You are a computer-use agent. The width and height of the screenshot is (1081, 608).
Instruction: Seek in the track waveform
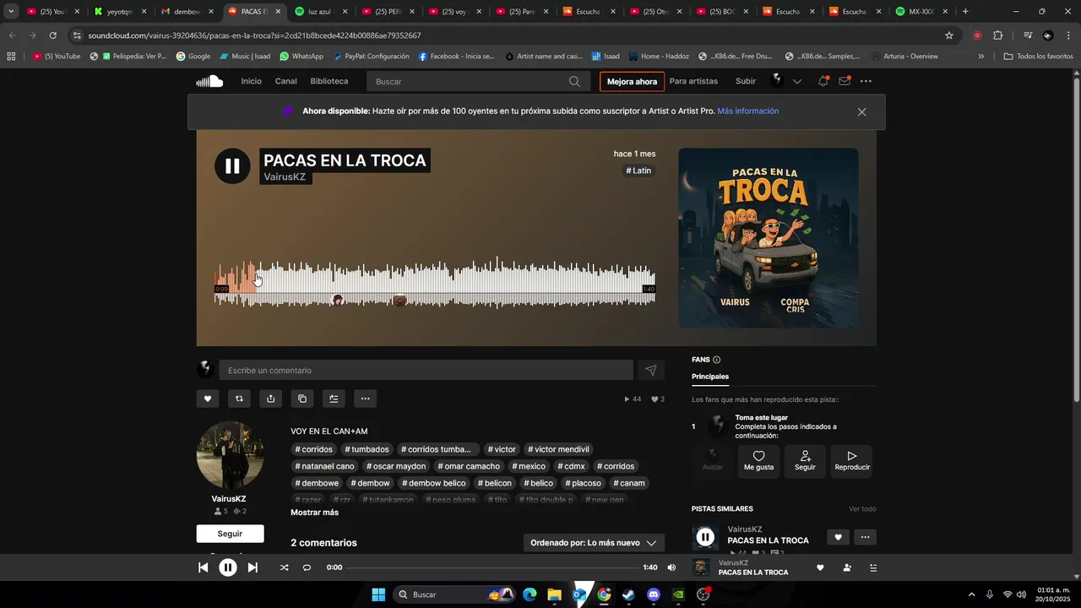point(435,283)
